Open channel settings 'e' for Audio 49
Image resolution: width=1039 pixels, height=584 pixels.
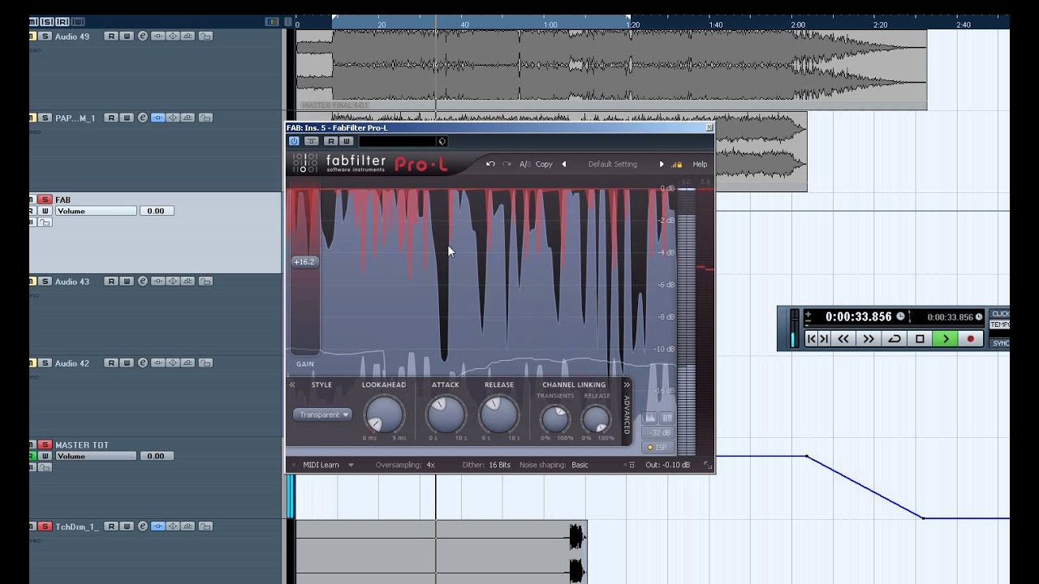(x=143, y=36)
